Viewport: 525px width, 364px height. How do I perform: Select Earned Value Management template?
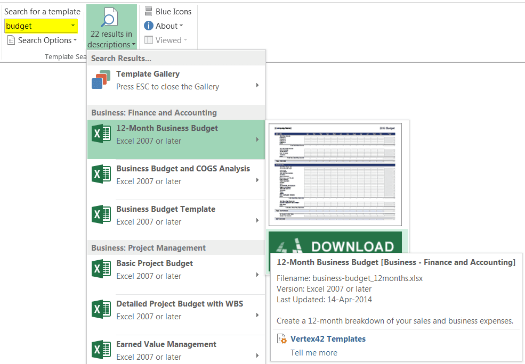pyautogui.click(x=176, y=349)
